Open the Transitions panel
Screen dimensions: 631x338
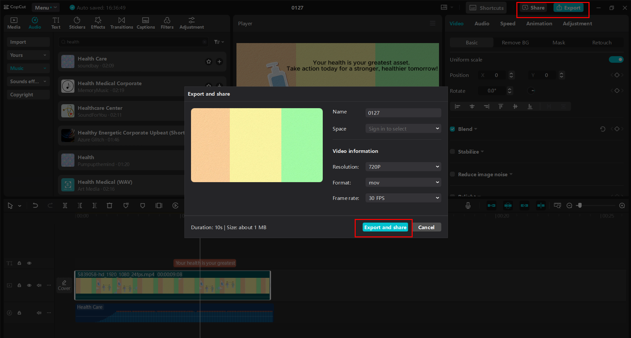tap(121, 22)
